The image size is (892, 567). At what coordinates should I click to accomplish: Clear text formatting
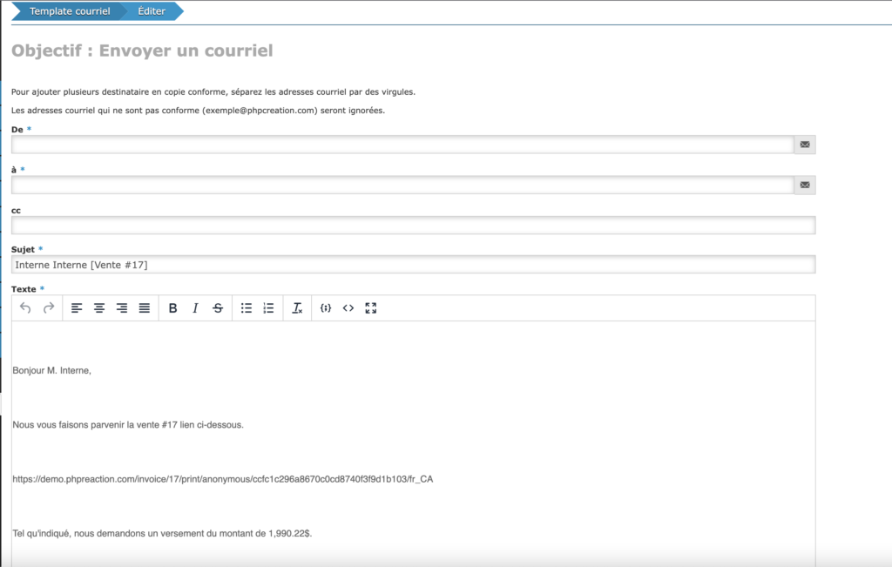pos(297,308)
